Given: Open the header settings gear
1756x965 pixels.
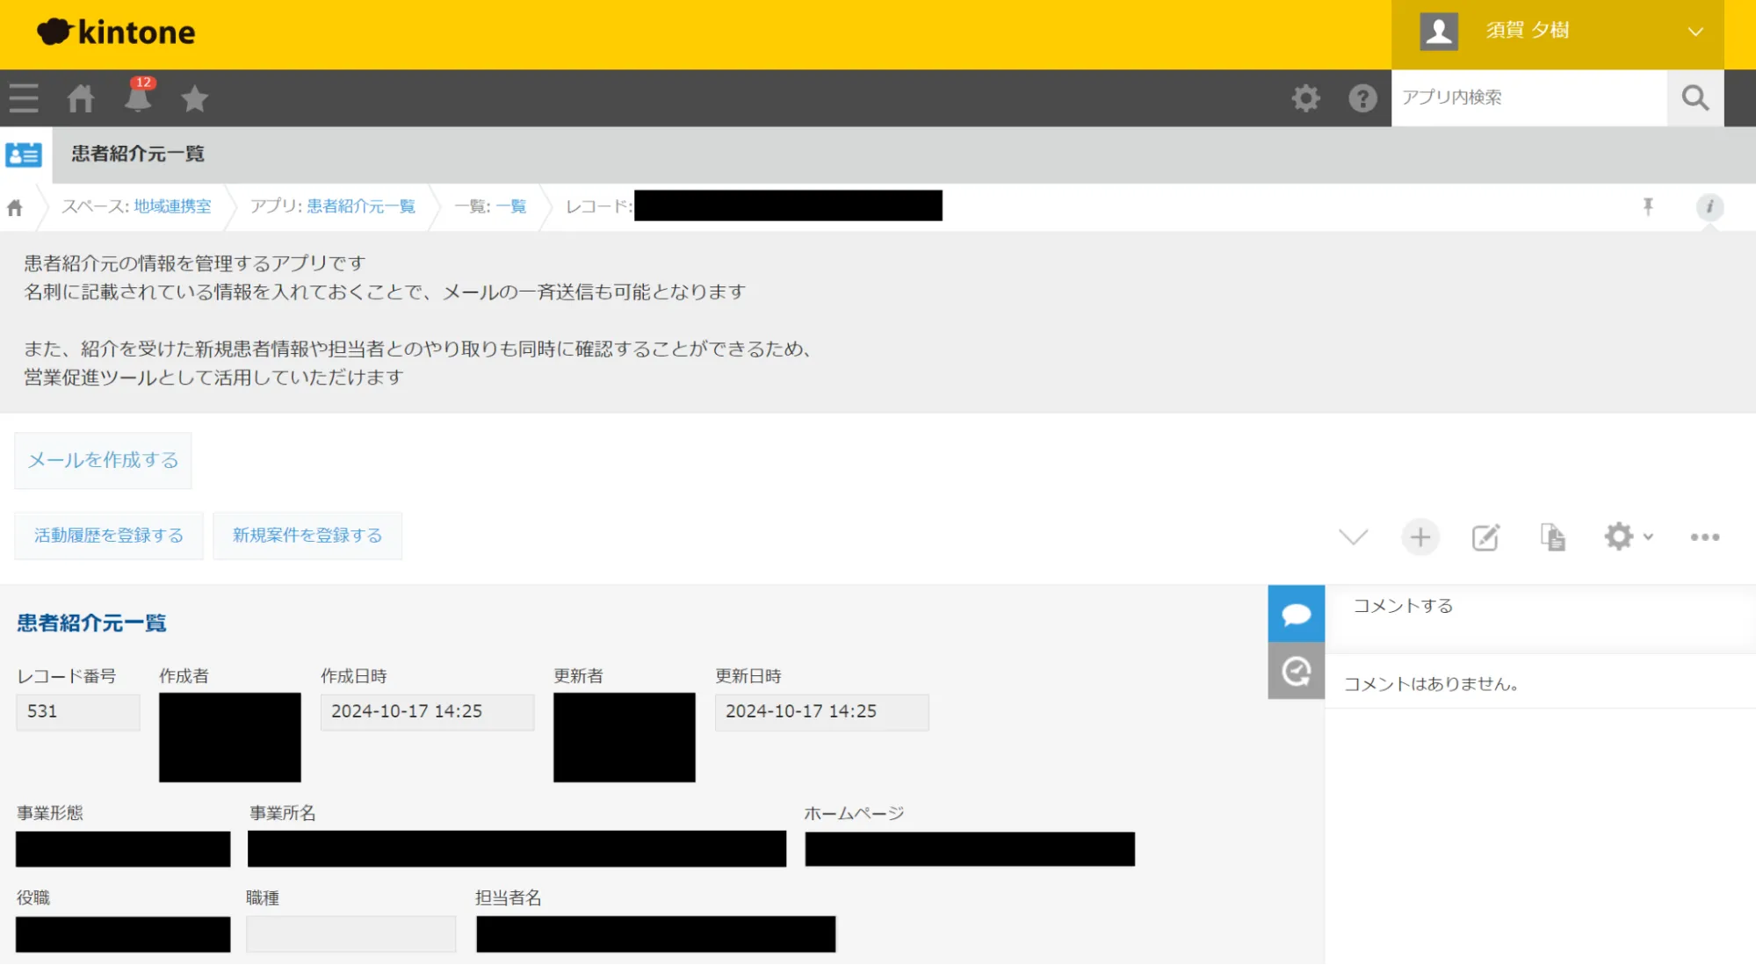Looking at the screenshot, I should click(x=1305, y=98).
